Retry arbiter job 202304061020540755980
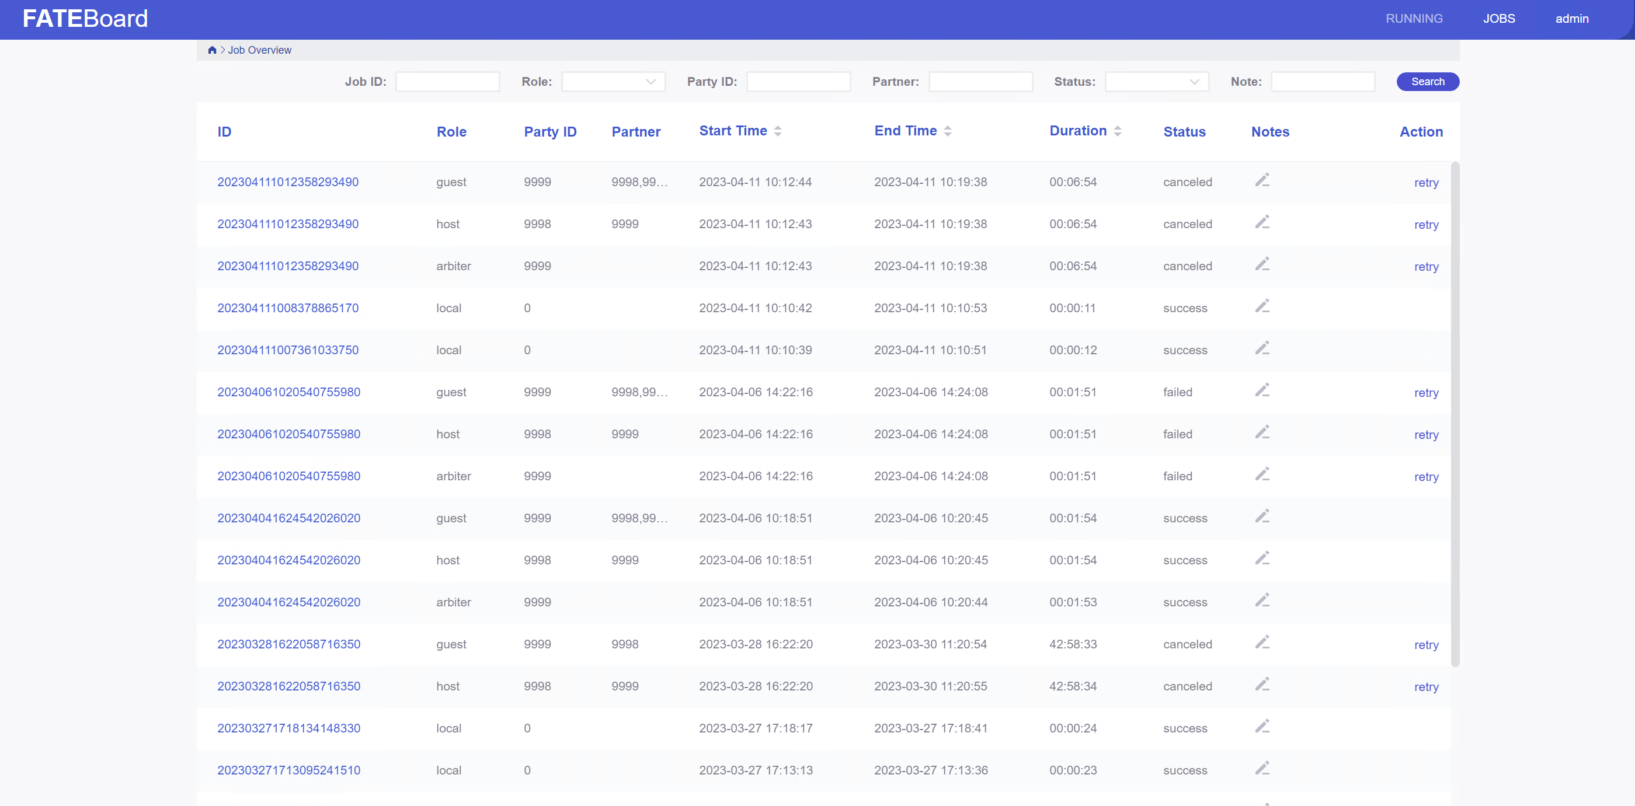Screen dimensions: 1635x806 tap(1425, 476)
